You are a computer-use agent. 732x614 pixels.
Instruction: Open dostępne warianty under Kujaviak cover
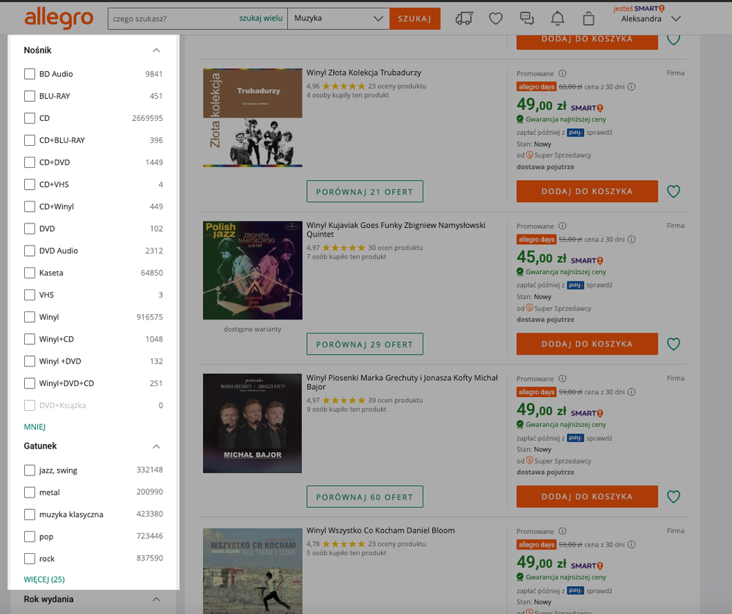point(253,329)
